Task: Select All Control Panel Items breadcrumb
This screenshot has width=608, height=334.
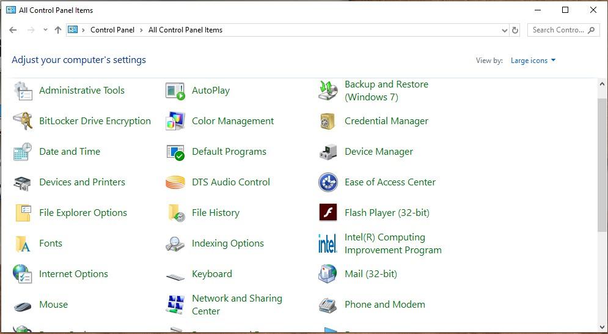Action: tap(185, 30)
